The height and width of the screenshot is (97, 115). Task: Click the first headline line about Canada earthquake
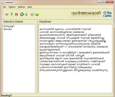pyautogui.click(x=65, y=29)
